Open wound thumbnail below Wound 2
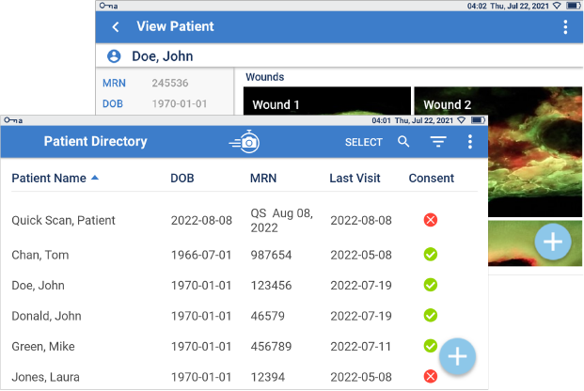584x391 pixels. coord(535,243)
